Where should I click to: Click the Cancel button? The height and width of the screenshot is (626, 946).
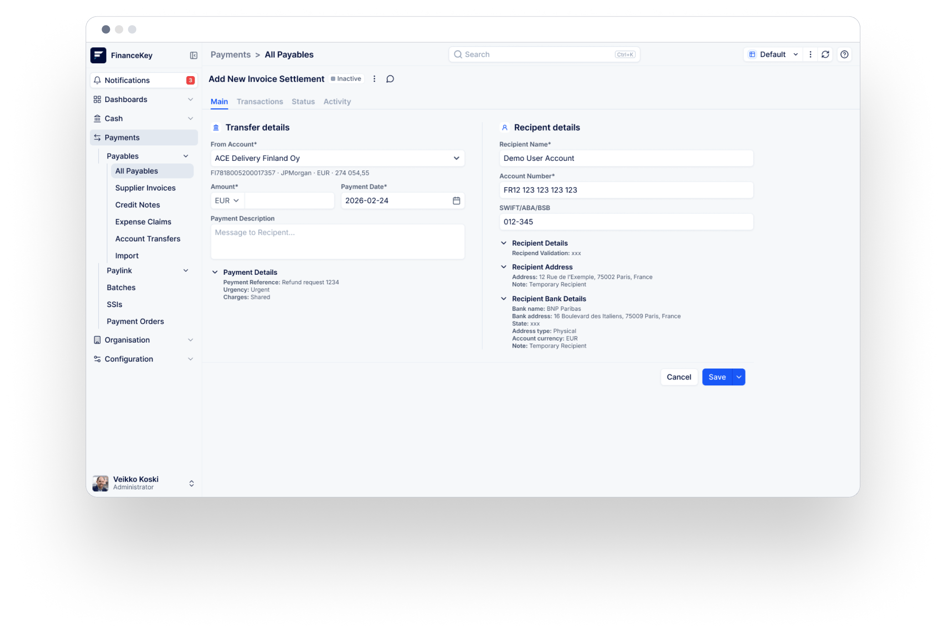pos(679,377)
